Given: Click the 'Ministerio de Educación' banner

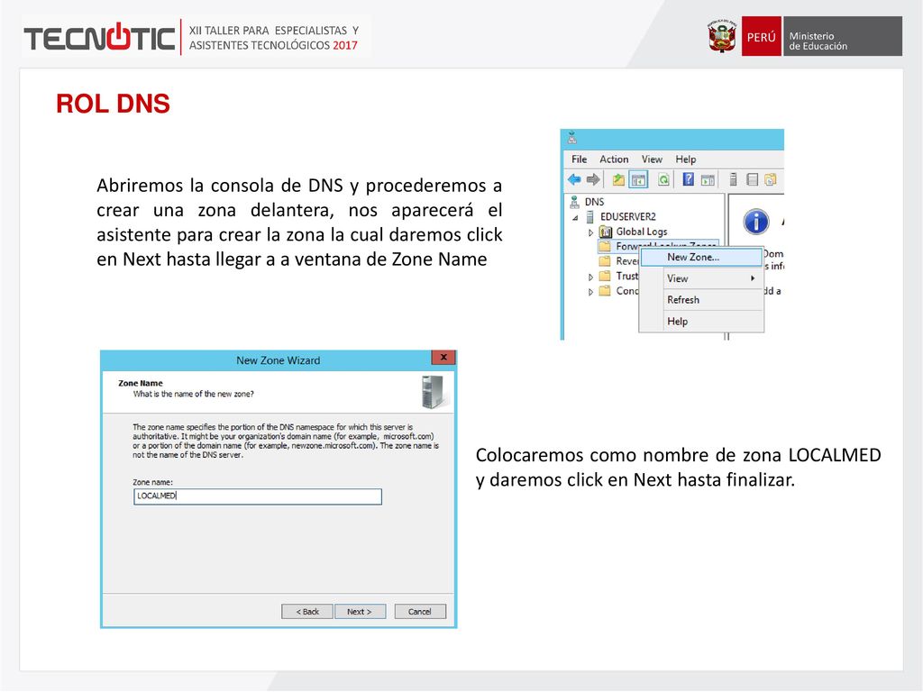Looking at the screenshot, I should tap(843, 36).
